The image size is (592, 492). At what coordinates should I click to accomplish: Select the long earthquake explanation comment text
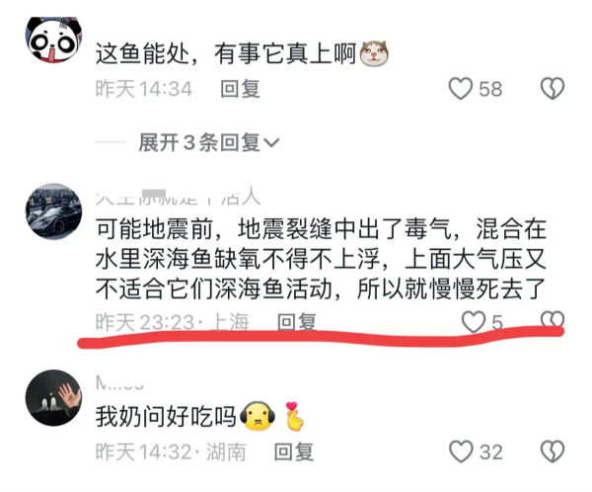tap(321, 259)
